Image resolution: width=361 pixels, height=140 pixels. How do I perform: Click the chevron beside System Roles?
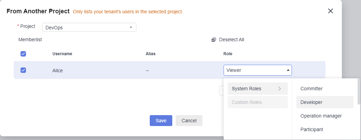[x=280, y=89]
